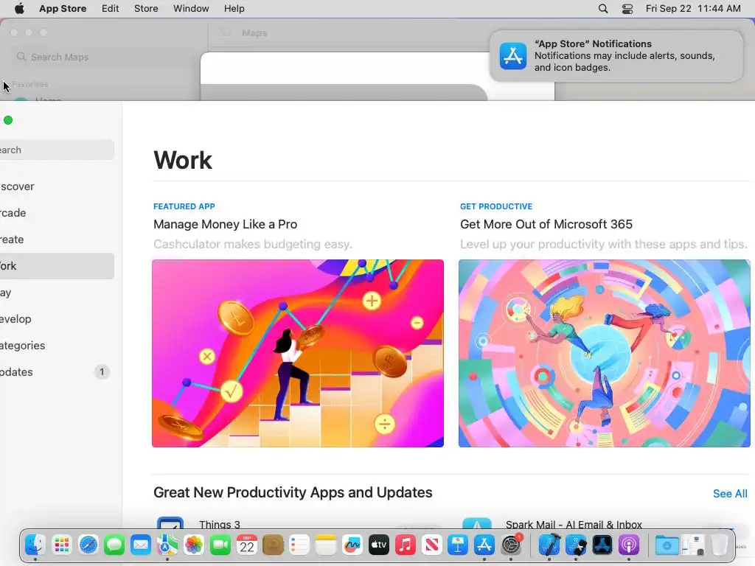The image size is (755, 566).
Task: Open the Help menu
Action: pyautogui.click(x=234, y=9)
